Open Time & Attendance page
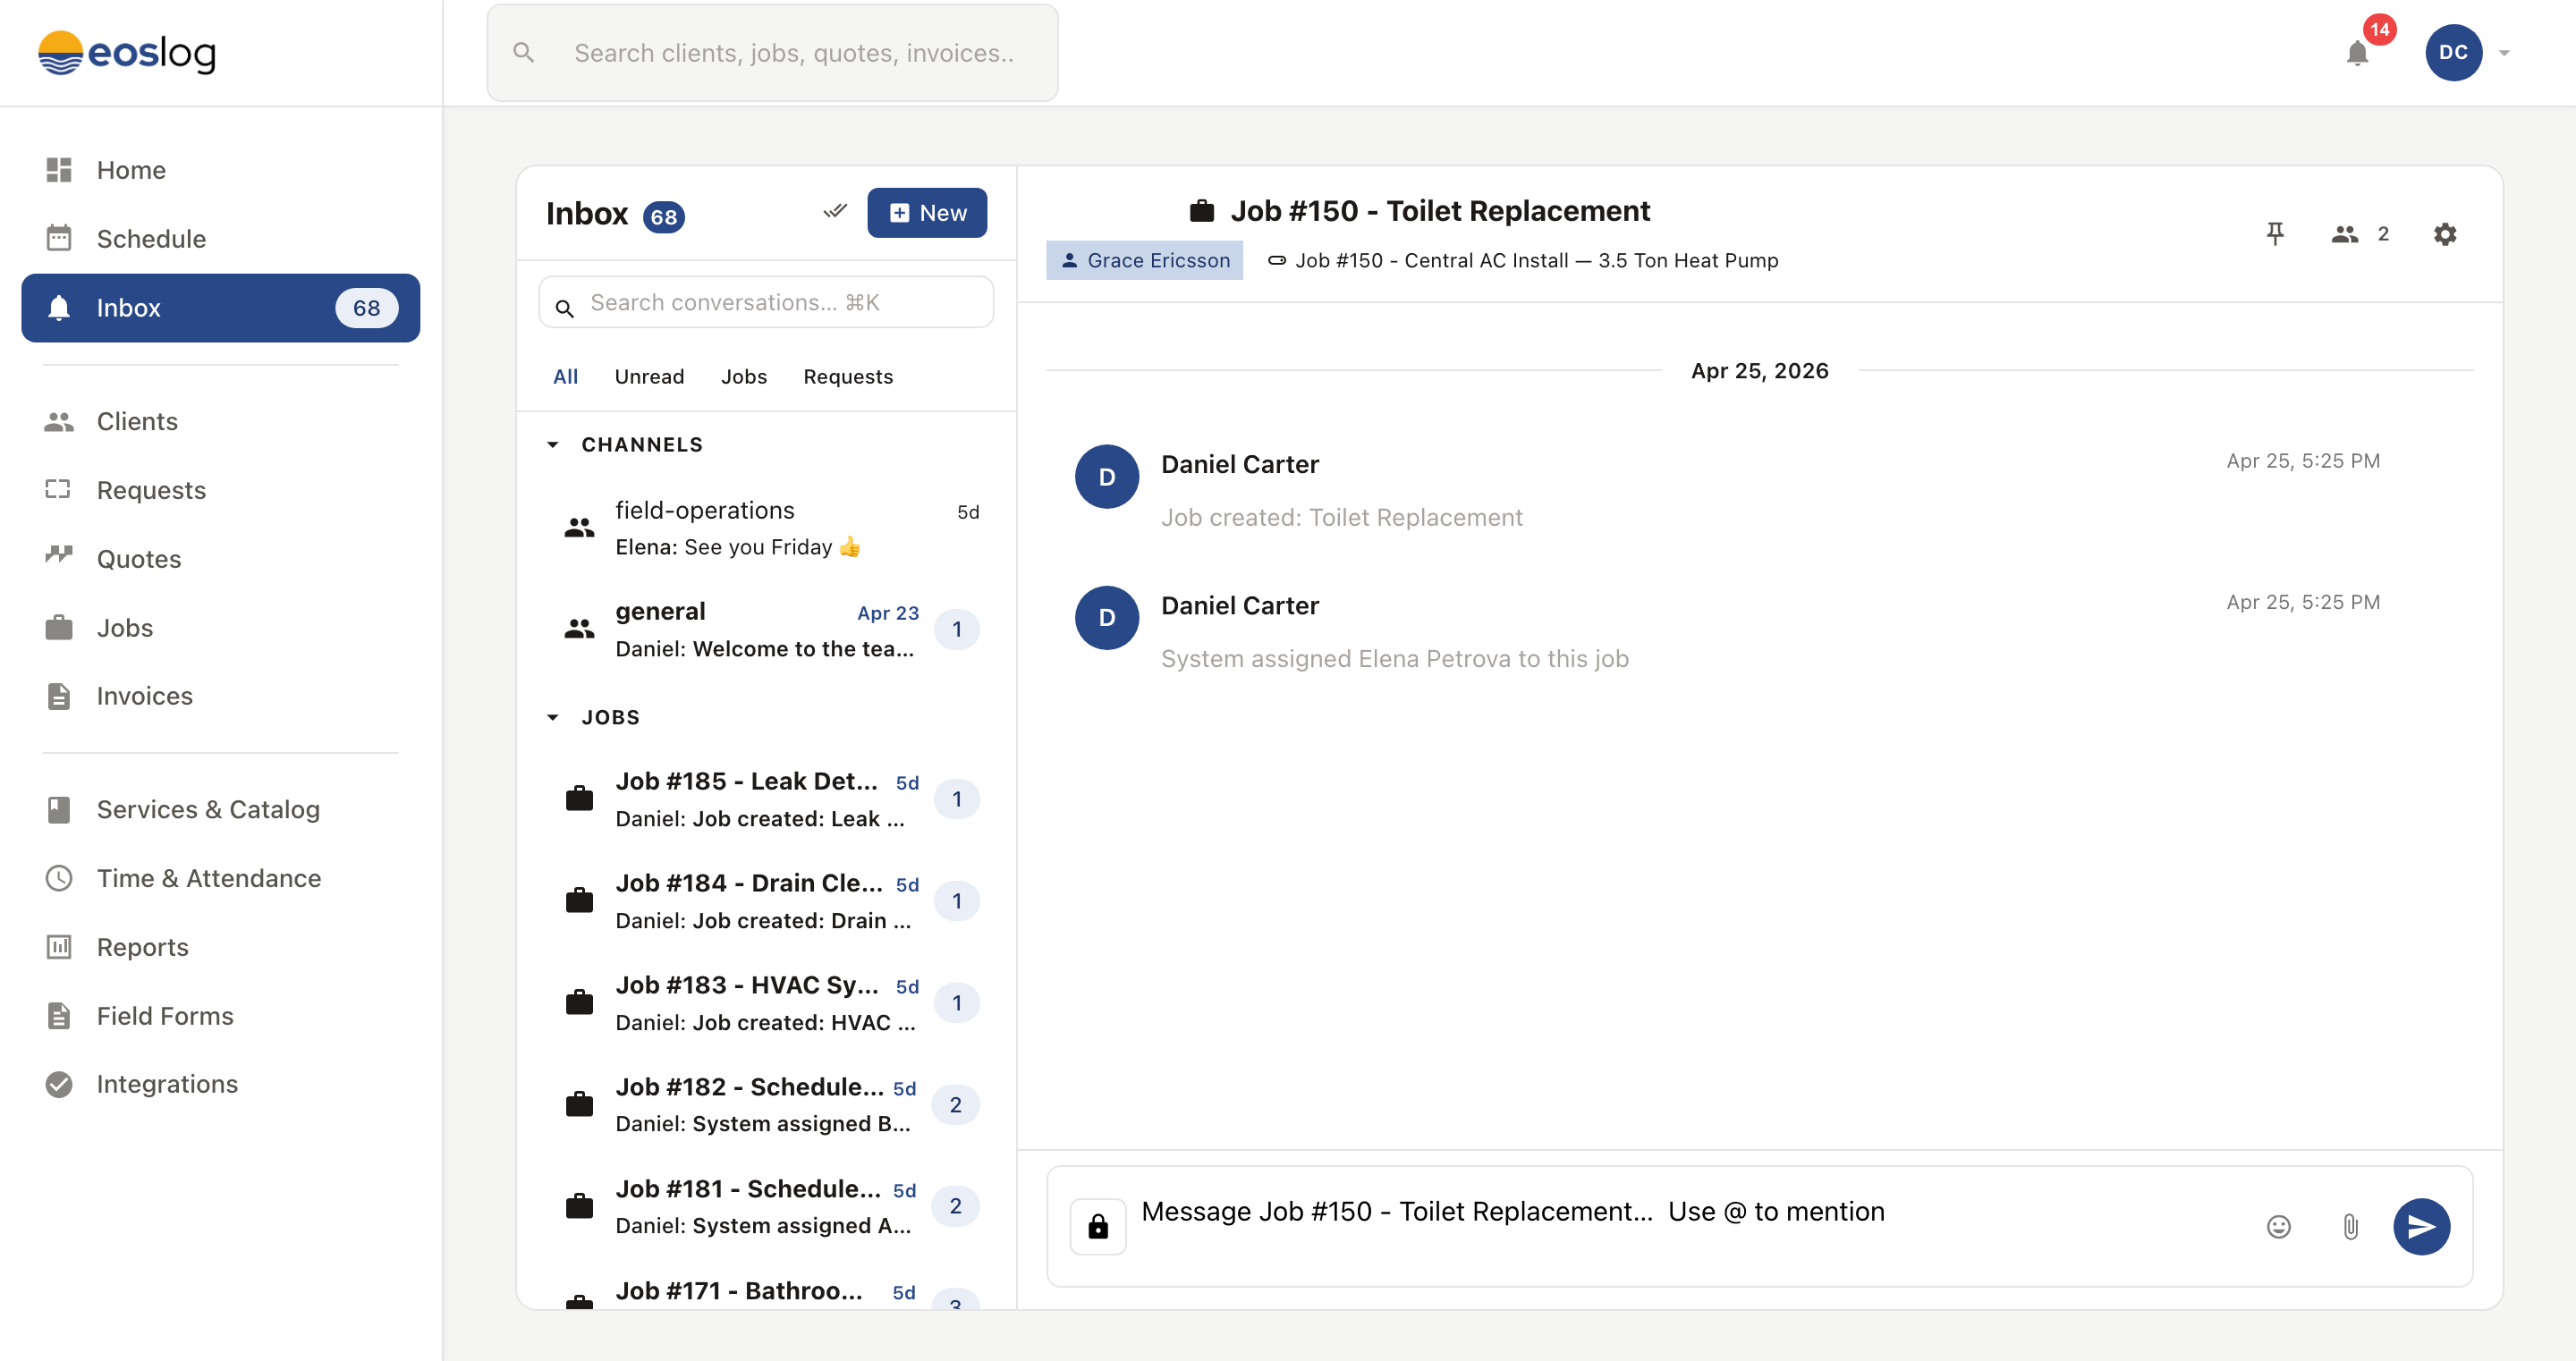Image resolution: width=2576 pixels, height=1361 pixels. [x=220, y=878]
